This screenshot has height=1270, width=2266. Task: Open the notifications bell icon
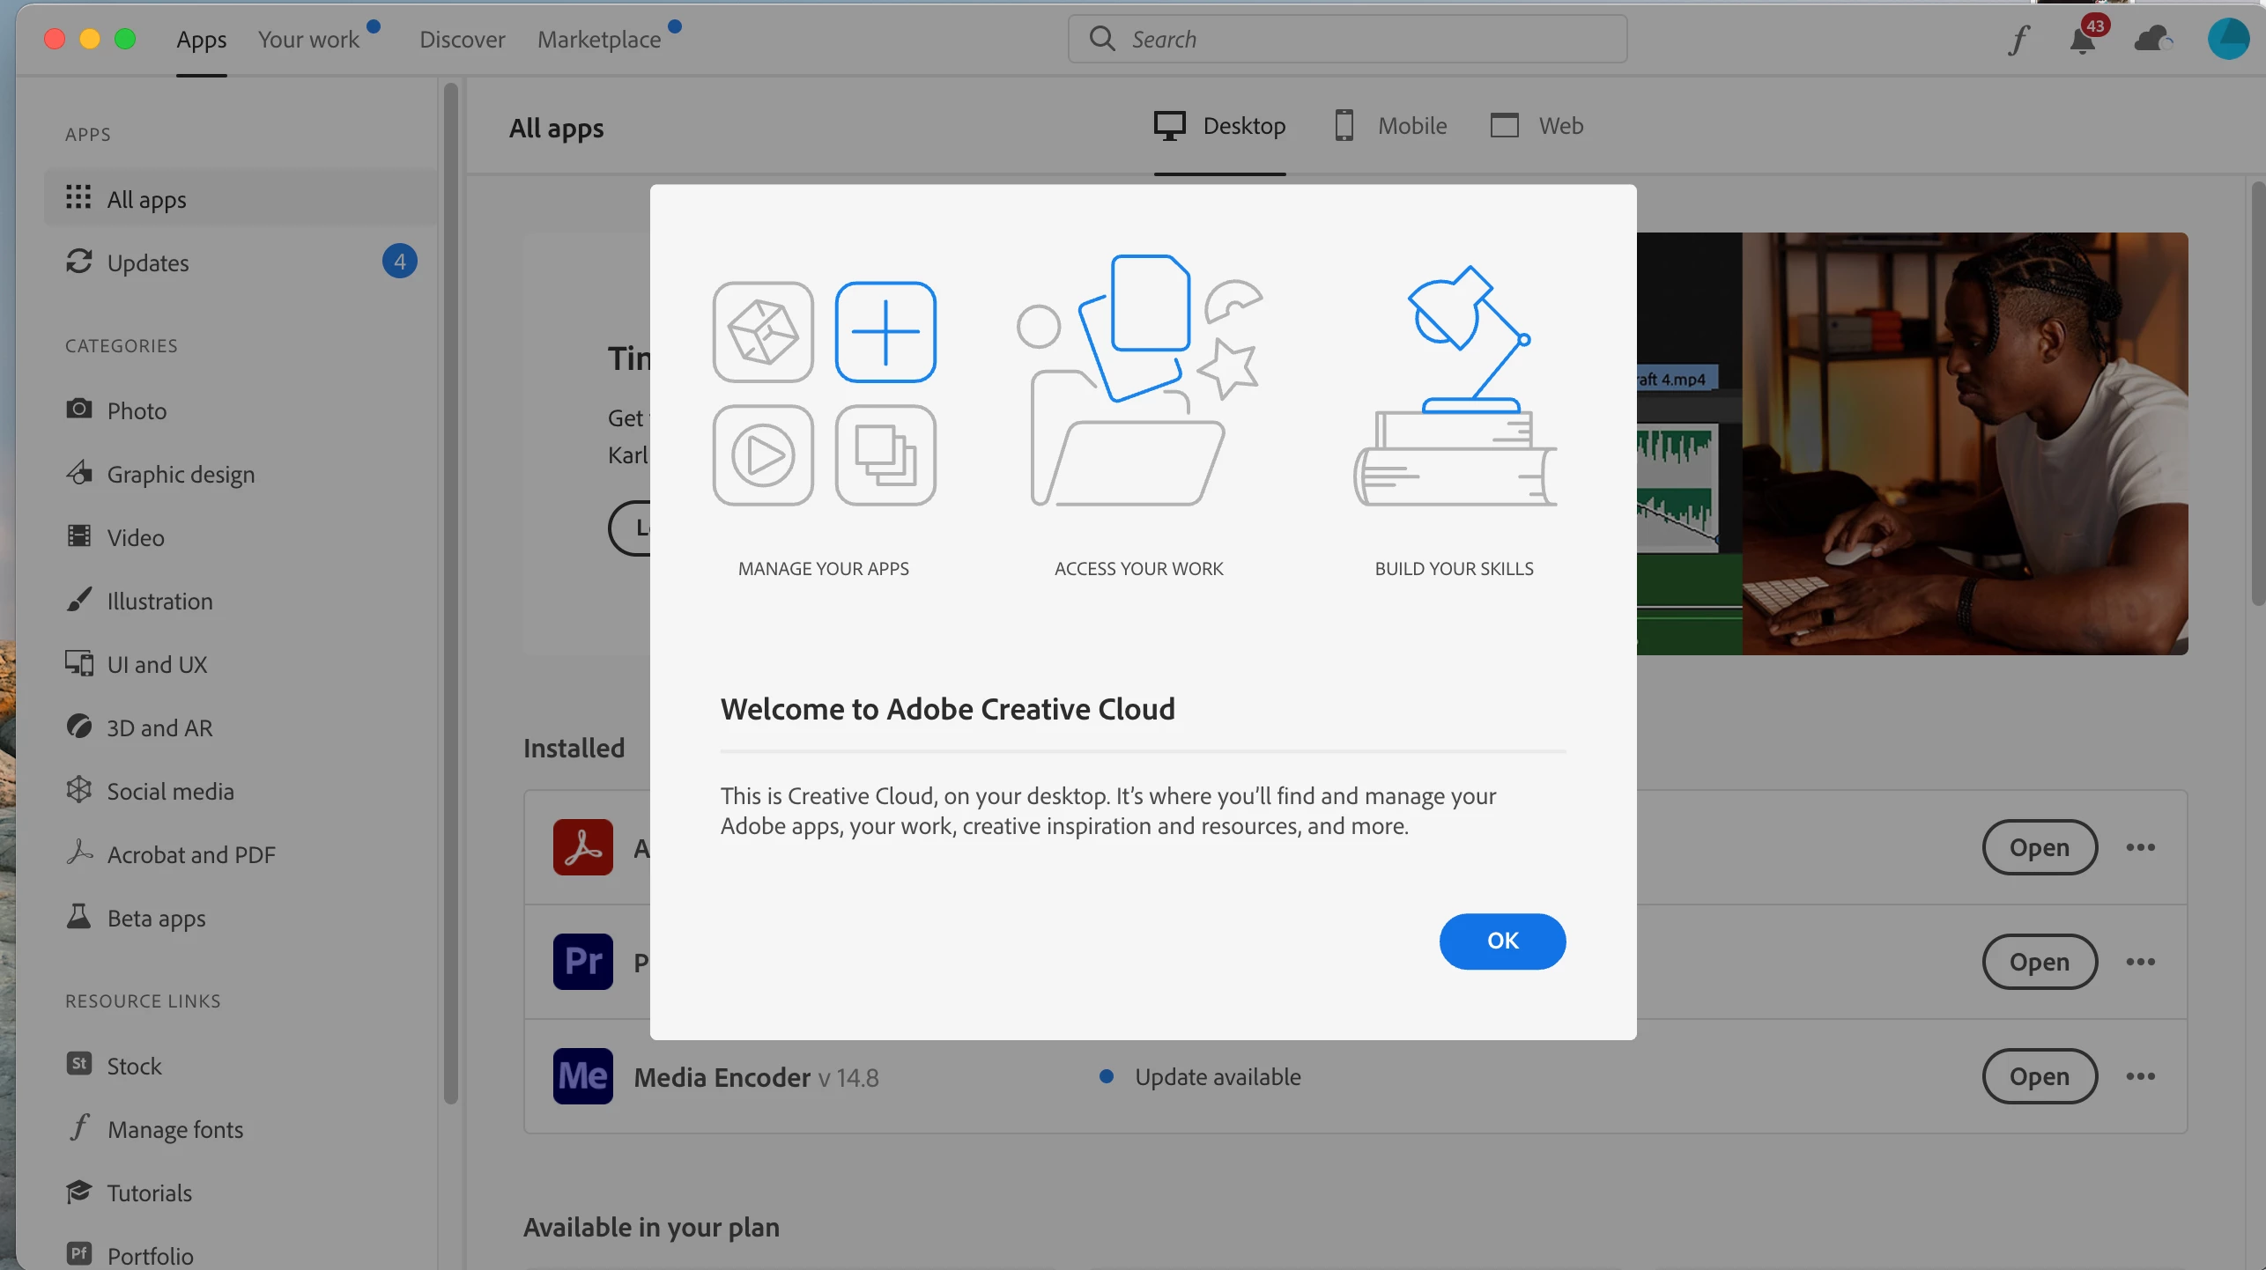point(2083,40)
